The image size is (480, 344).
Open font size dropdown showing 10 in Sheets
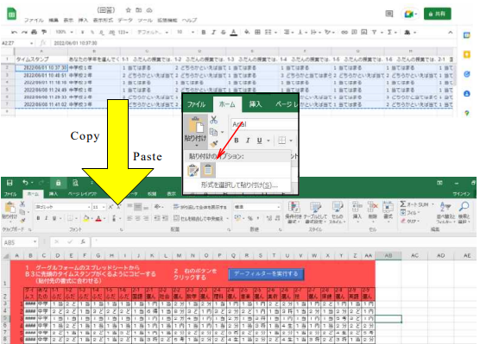pyautogui.click(x=186, y=32)
